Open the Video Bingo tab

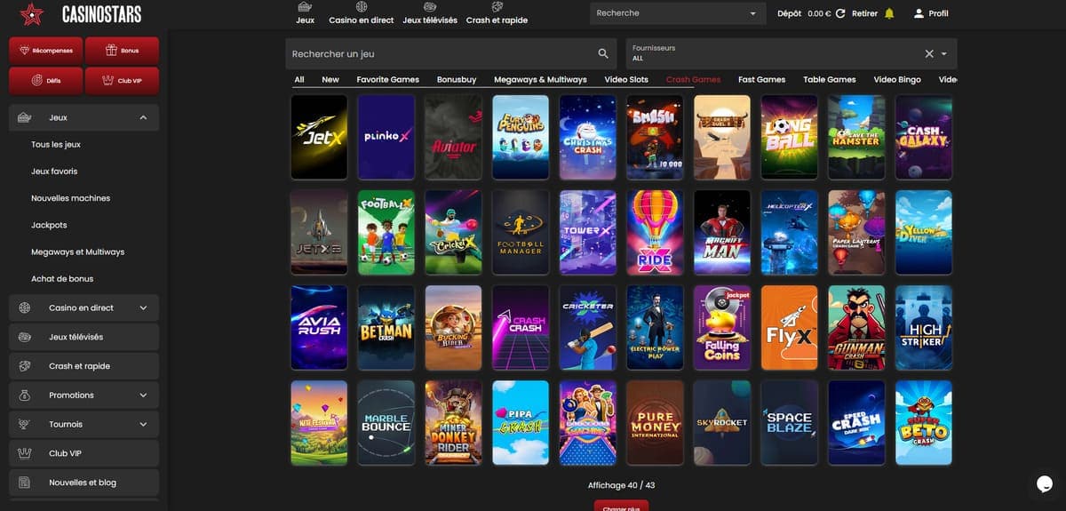tap(897, 79)
